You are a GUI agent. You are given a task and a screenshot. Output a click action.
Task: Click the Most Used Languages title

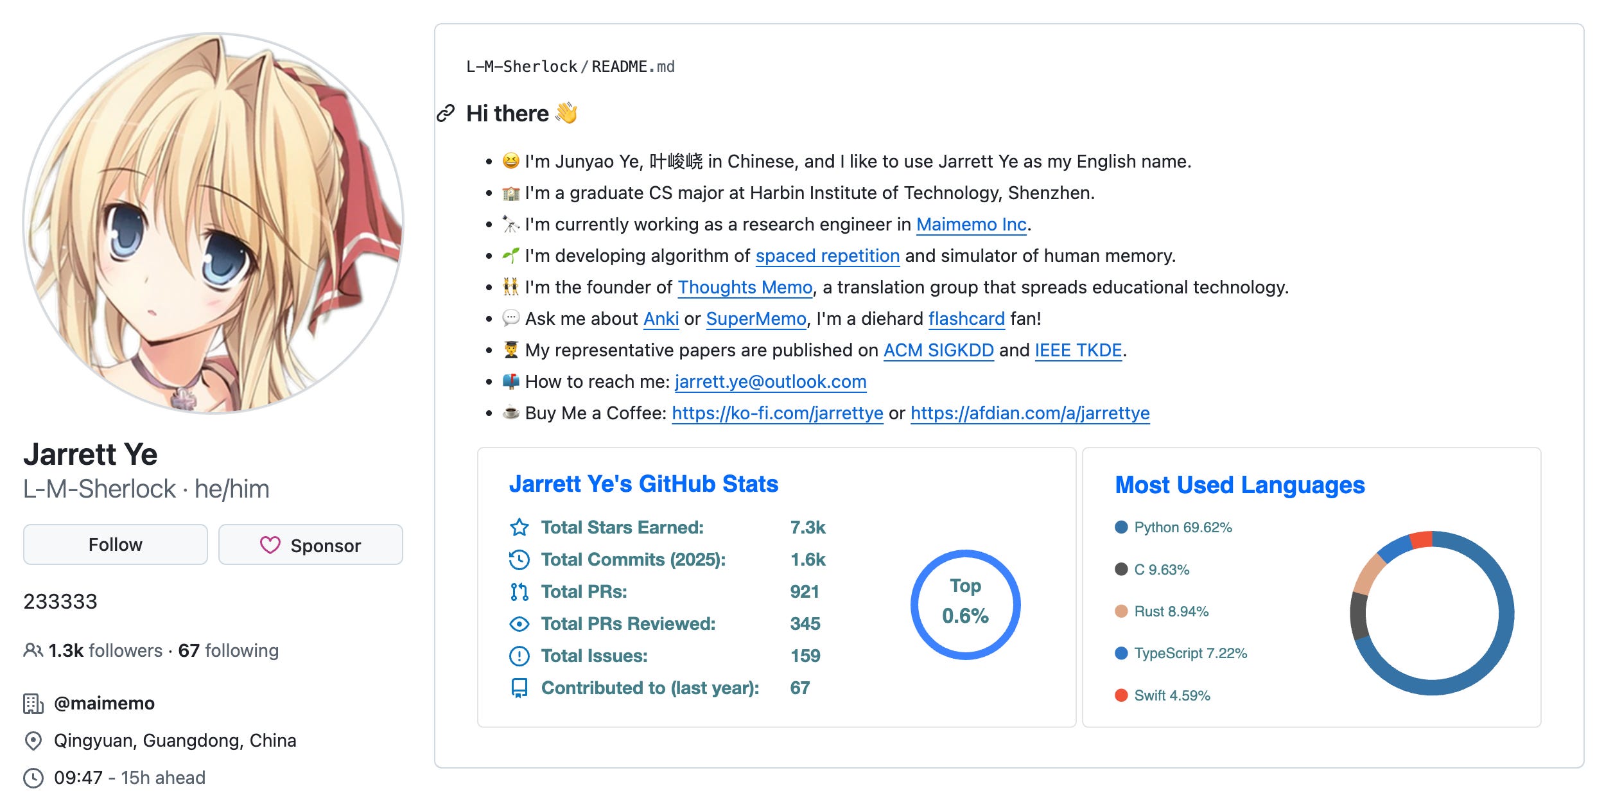[1239, 485]
